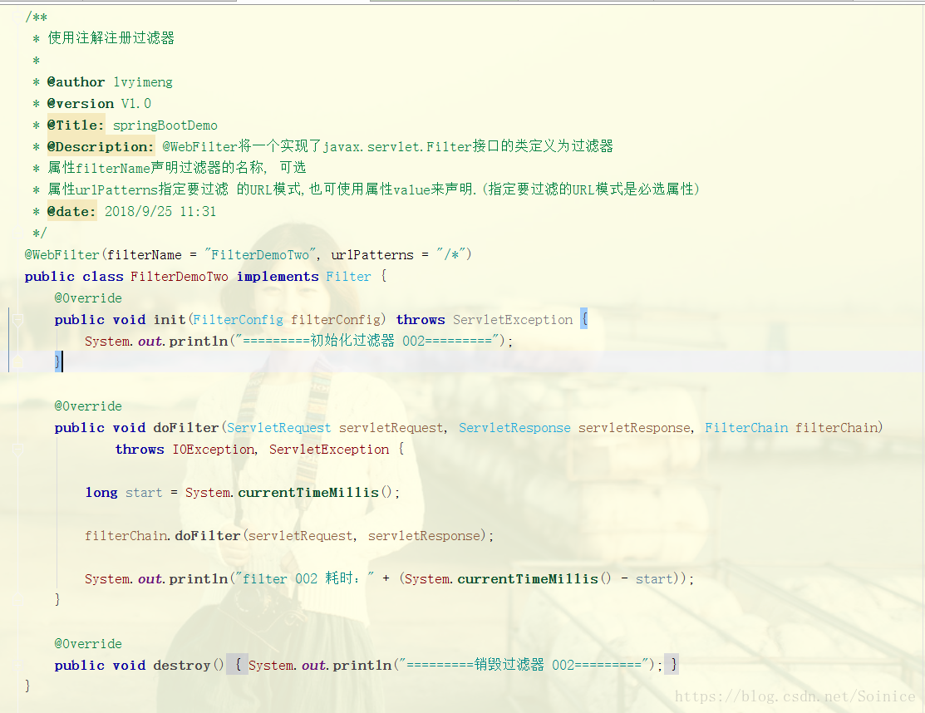Image resolution: width=925 pixels, height=713 pixels.
Task: Click the @Override annotation above destroy
Action: [88, 643]
